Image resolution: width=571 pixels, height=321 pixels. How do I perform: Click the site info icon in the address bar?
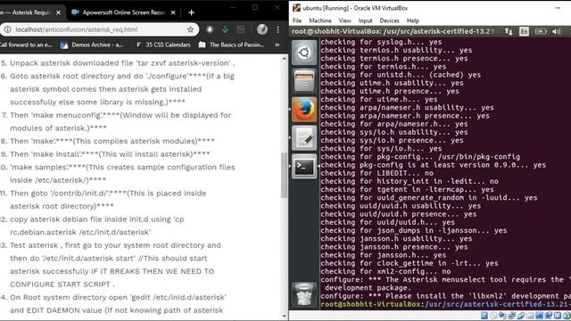coord(7,29)
